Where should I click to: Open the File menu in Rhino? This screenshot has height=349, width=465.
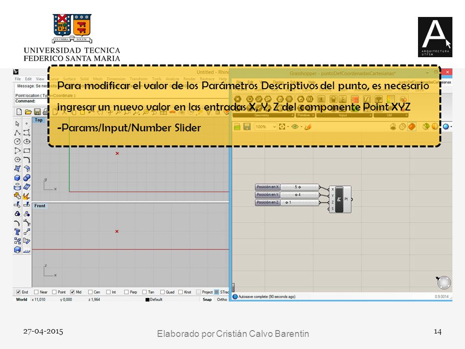[x=18, y=79]
